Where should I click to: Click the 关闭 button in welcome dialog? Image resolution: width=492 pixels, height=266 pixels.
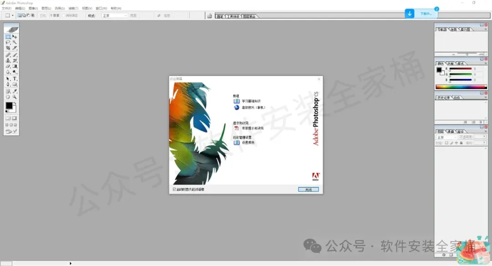(x=308, y=190)
